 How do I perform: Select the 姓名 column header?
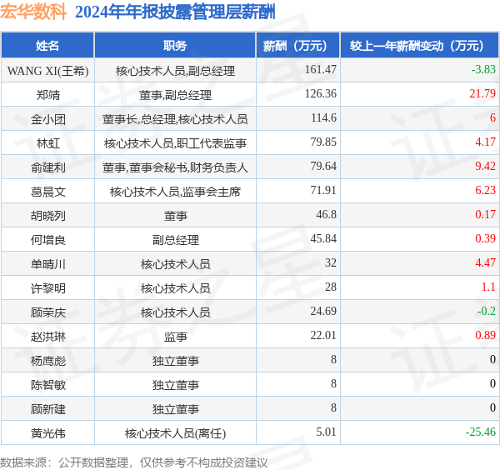(47, 46)
